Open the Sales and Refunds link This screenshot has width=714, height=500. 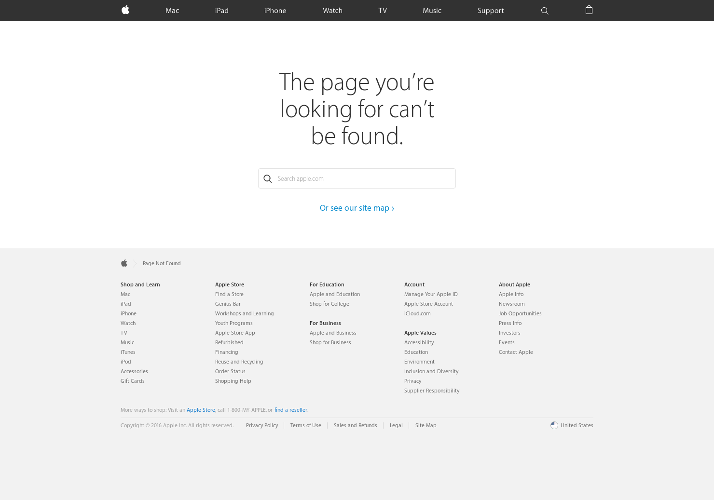pos(356,425)
